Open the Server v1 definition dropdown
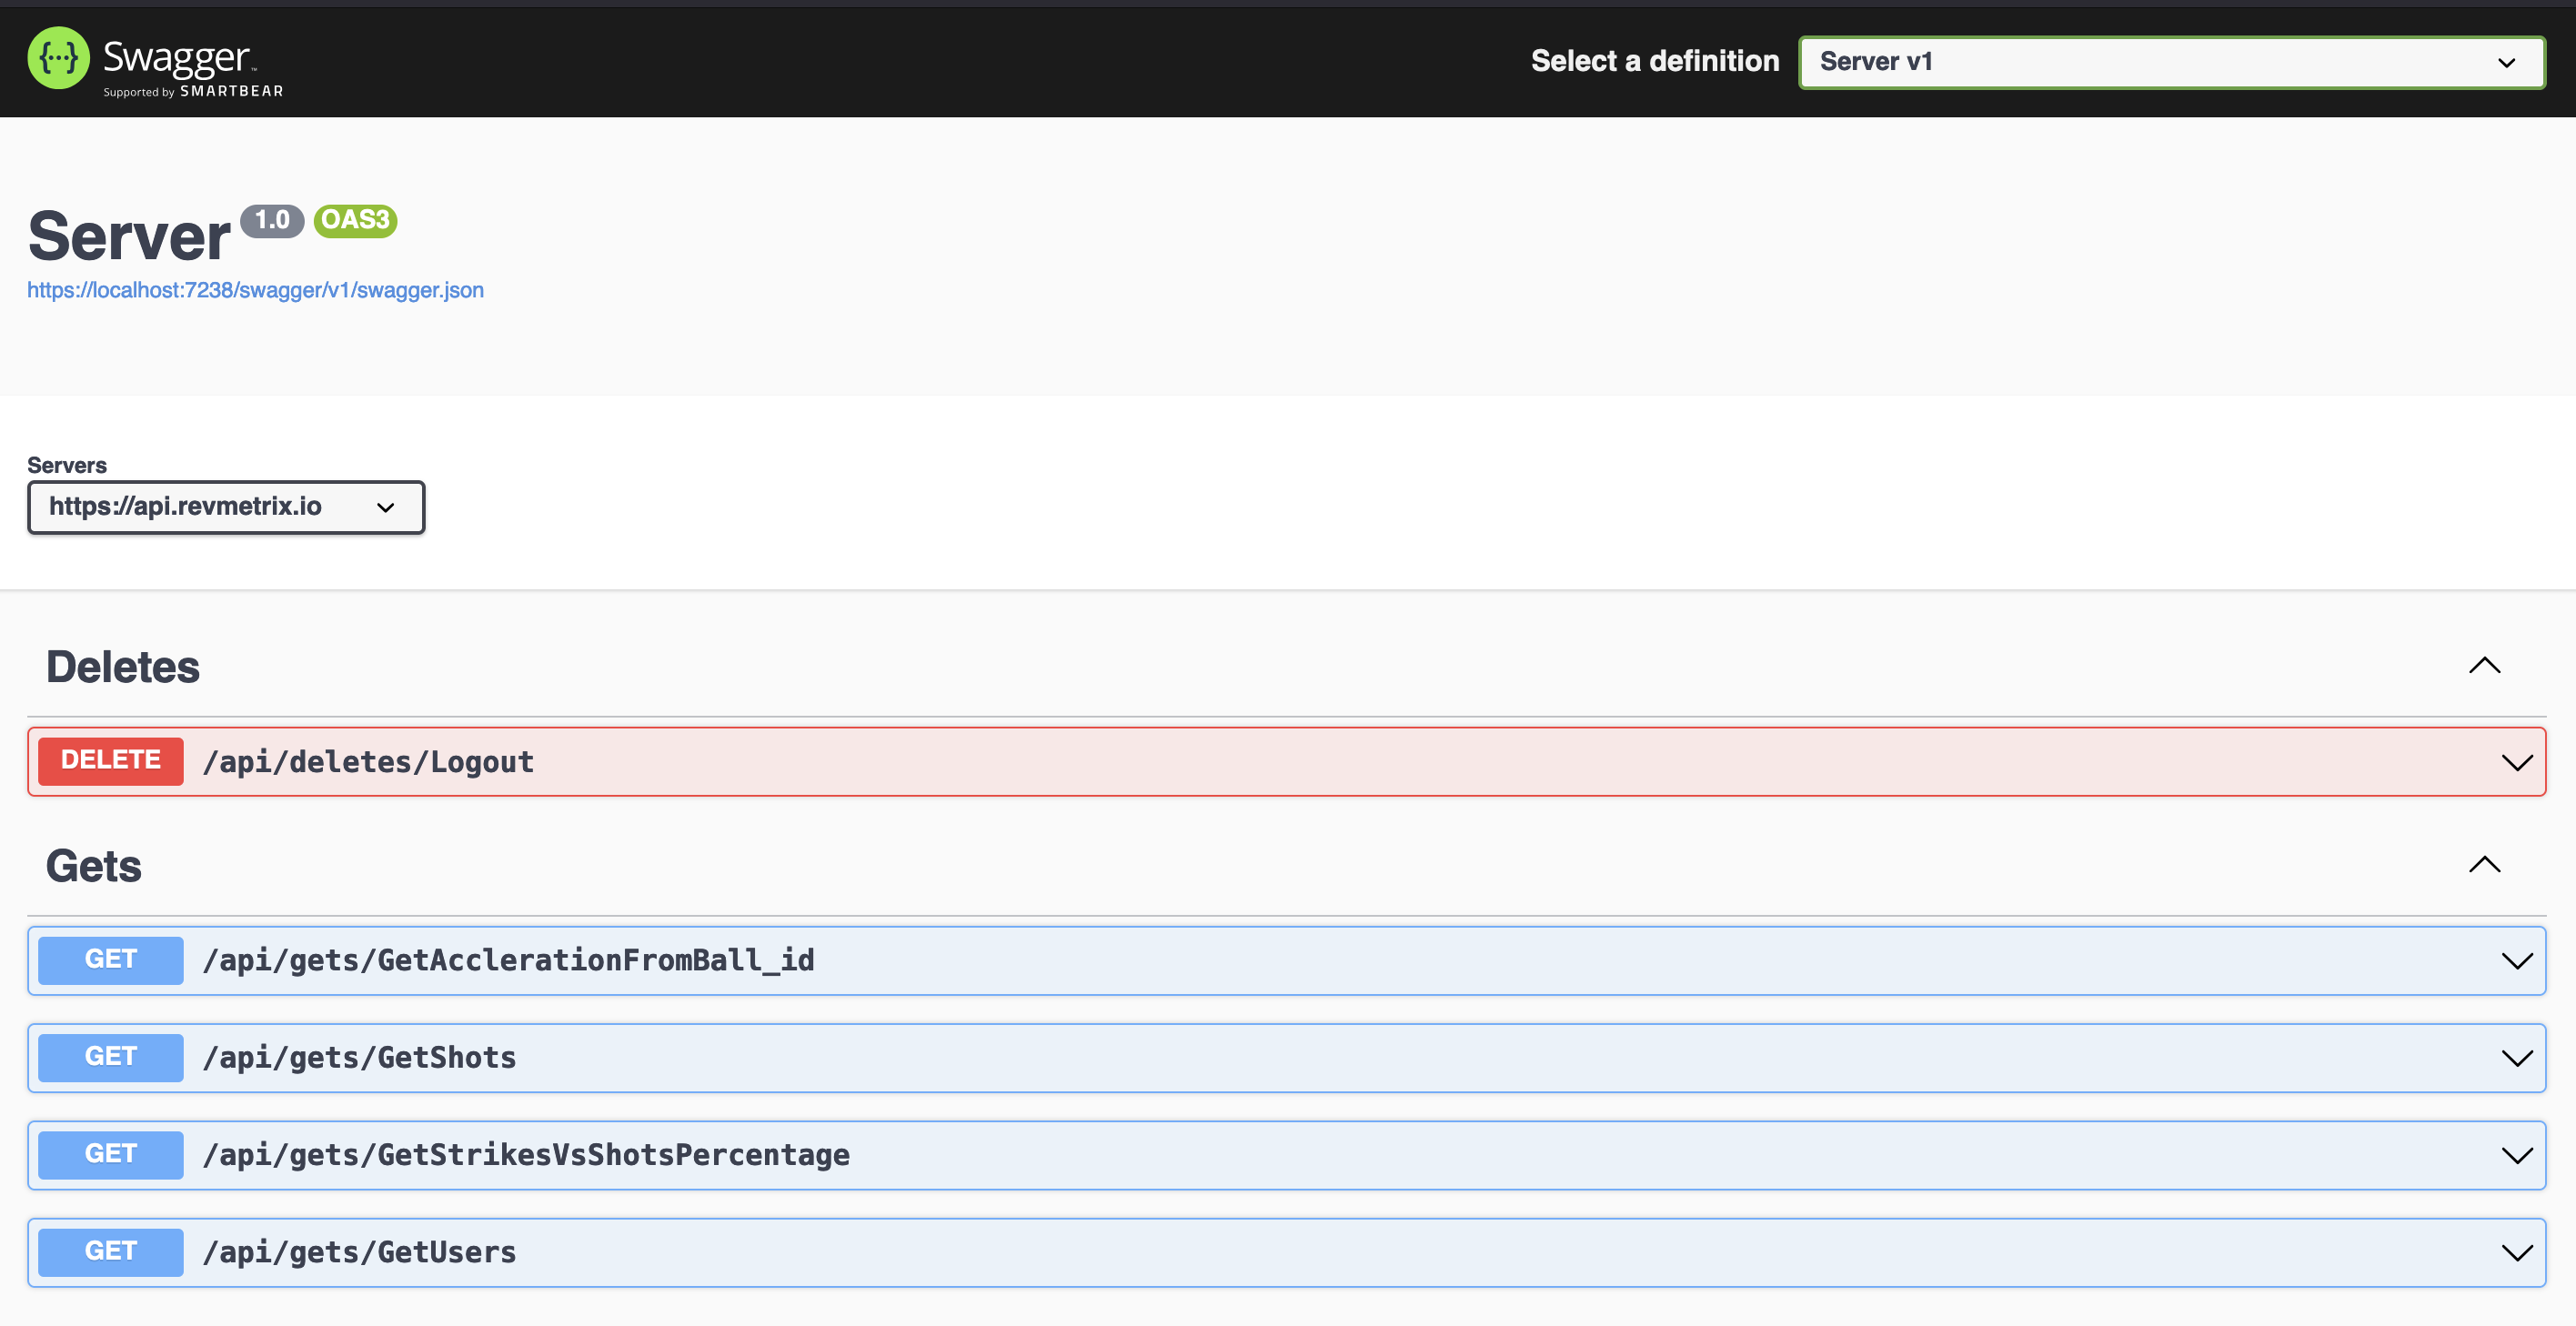2576x1326 pixels. click(2171, 62)
